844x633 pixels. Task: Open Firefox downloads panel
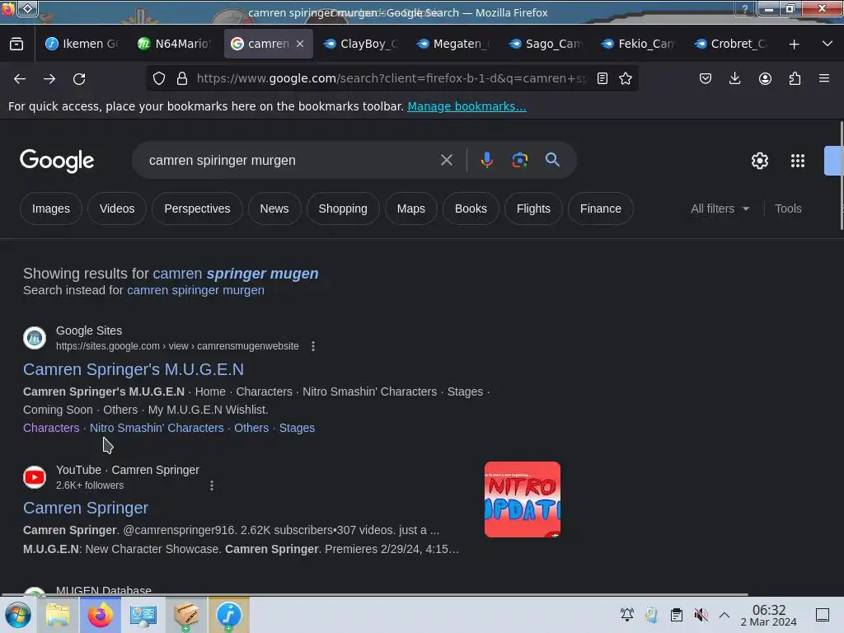click(734, 78)
